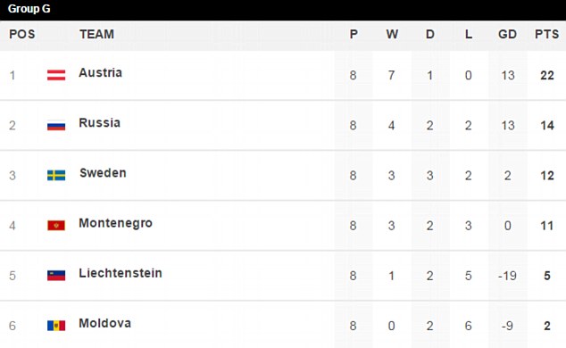Select the Liechtenstein flag icon

[x=56, y=276]
